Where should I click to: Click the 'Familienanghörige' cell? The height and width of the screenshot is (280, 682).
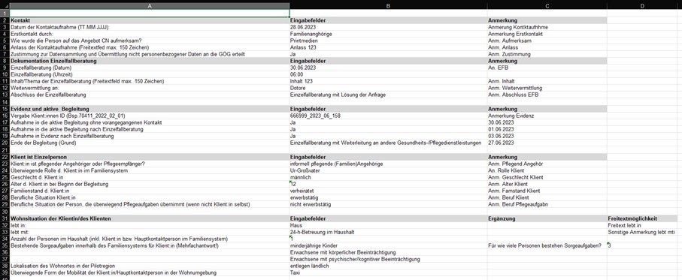tap(388, 34)
